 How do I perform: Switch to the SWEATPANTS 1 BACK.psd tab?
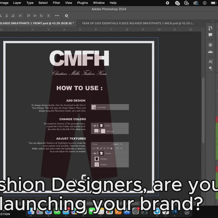tap(138, 23)
